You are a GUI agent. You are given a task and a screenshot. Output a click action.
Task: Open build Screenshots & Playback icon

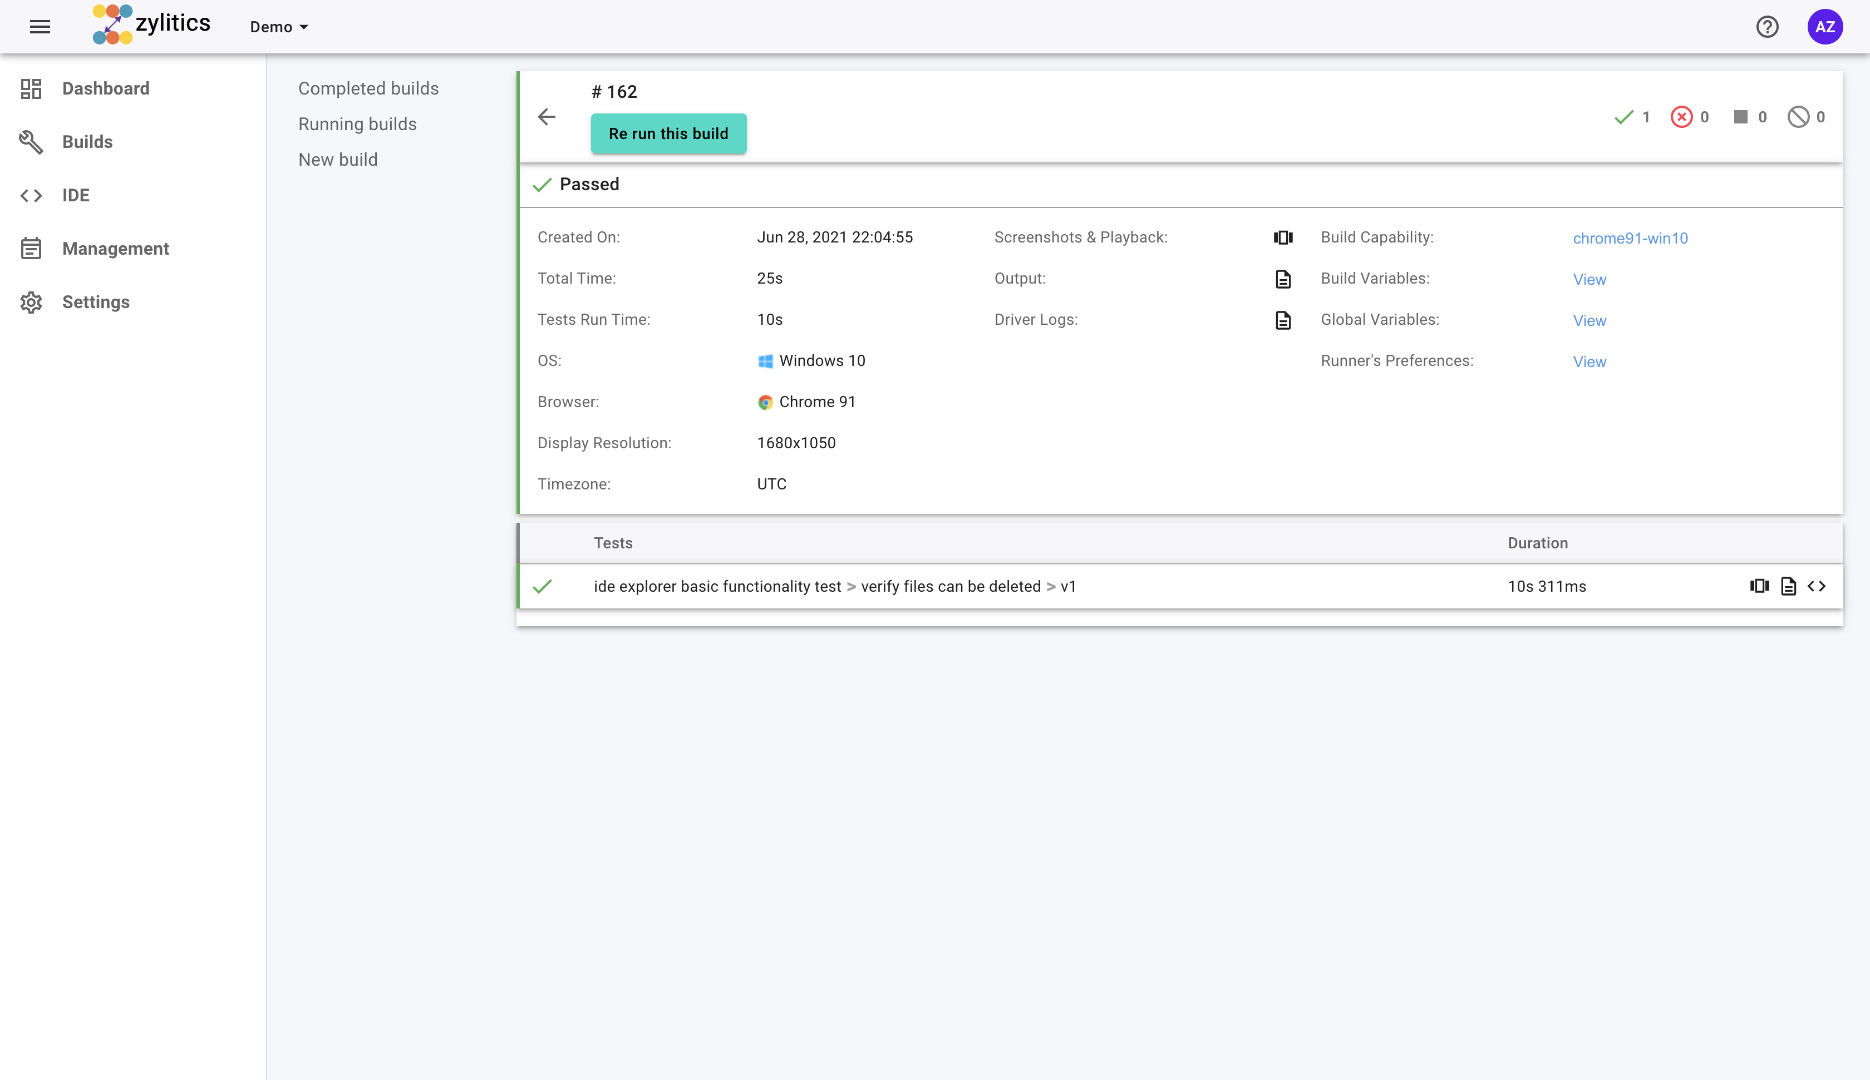coord(1283,237)
